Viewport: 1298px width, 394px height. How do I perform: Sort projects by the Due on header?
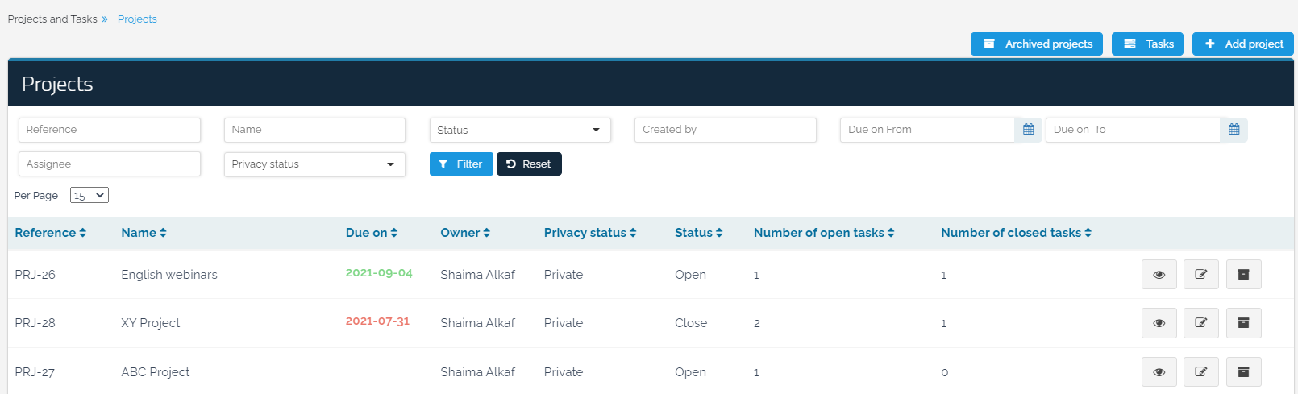[x=371, y=233]
